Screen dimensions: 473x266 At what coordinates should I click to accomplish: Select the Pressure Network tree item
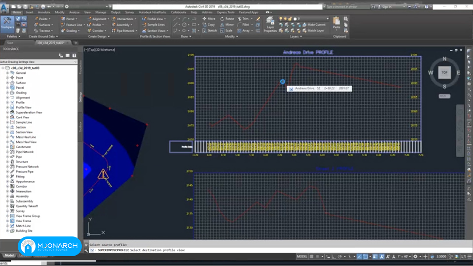click(27, 166)
